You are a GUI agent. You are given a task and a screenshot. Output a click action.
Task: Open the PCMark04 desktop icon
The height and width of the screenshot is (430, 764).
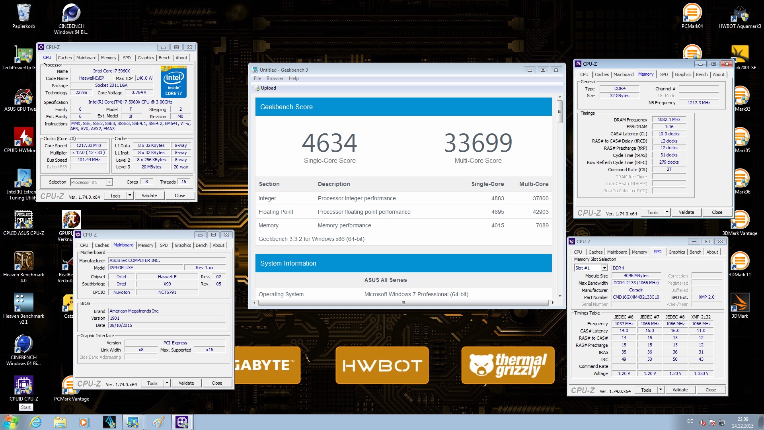692,17
